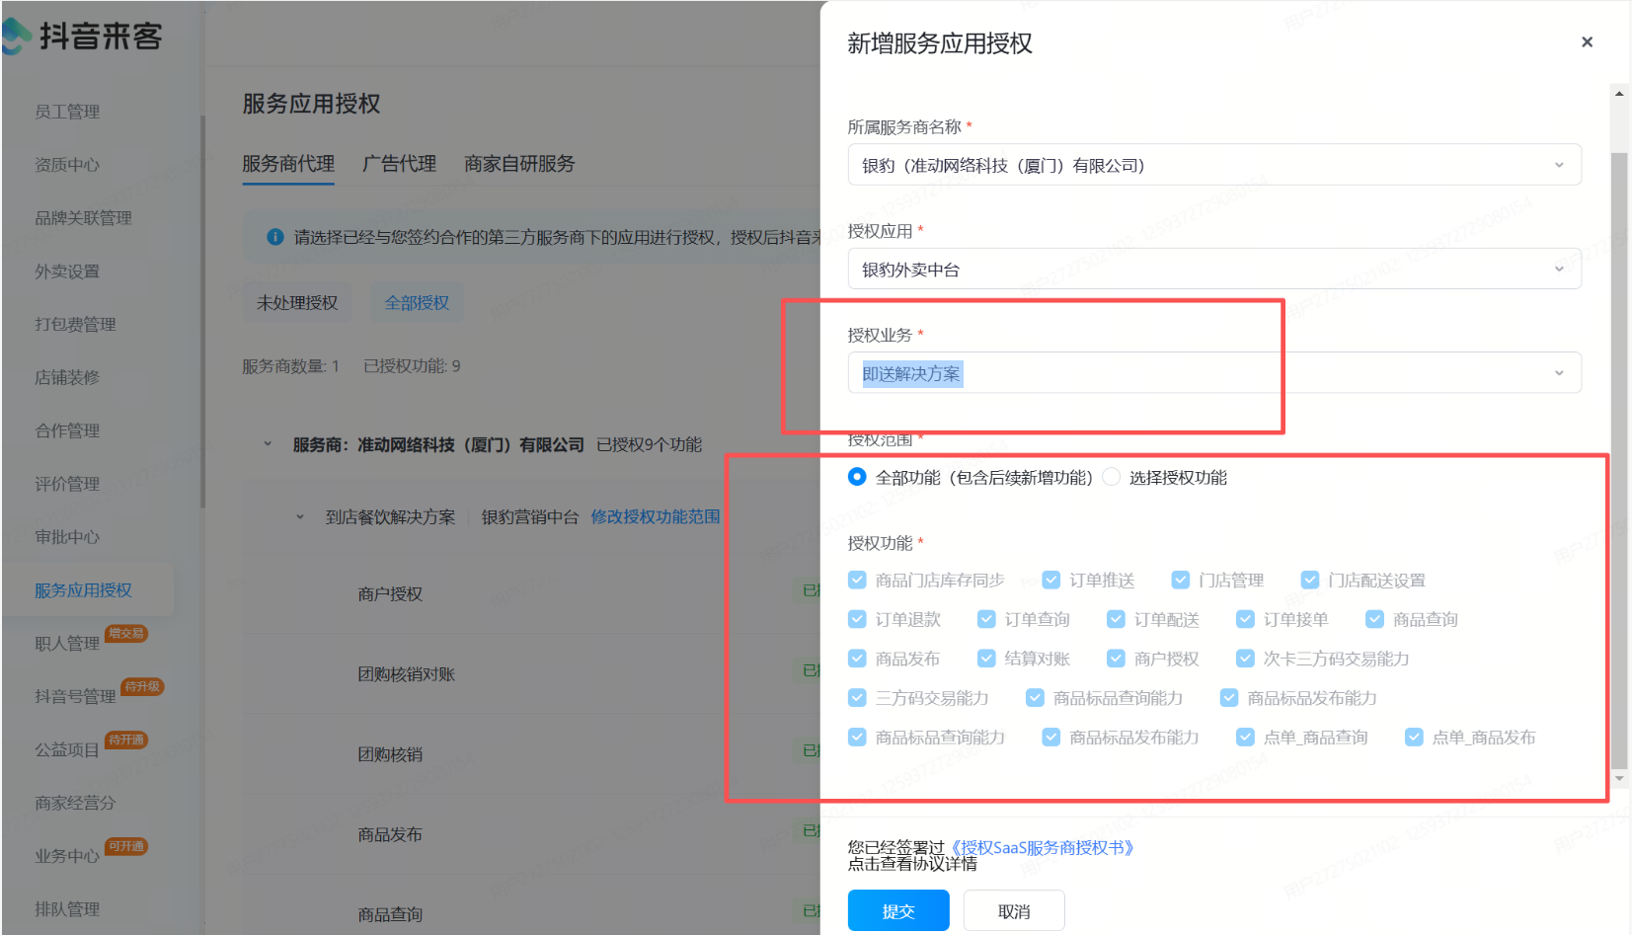Open 合作管理 in sidebar

pyautogui.click(x=67, y=430)
